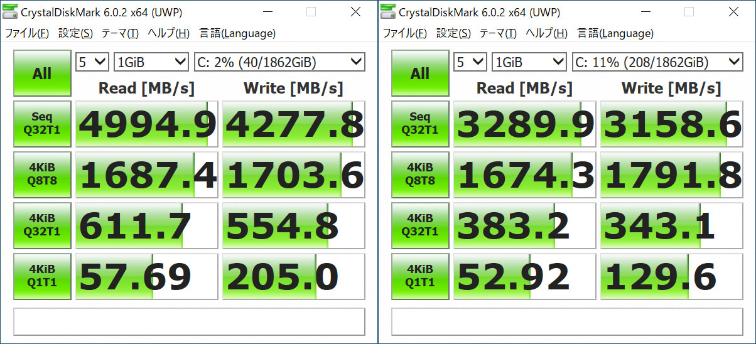This screenshot has width=756, height=344.
Task: Click comment input field in left window
Action: 189,321
